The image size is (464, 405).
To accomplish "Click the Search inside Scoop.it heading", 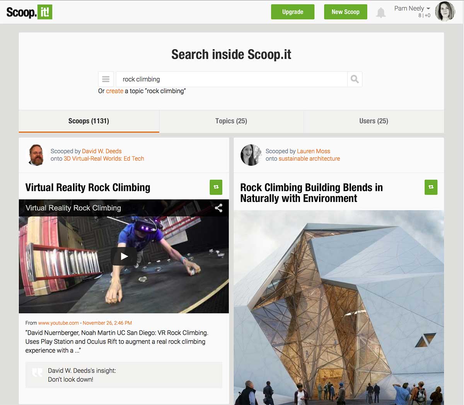I will tap(231, 54).
